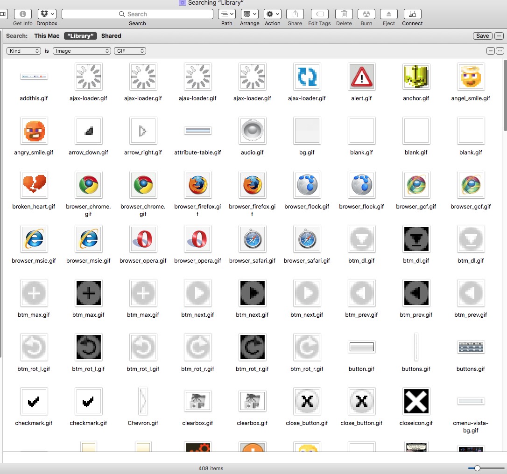The image size is (507, 474).
Task: Remove search bar with minus next to Save
Action: 499,36
